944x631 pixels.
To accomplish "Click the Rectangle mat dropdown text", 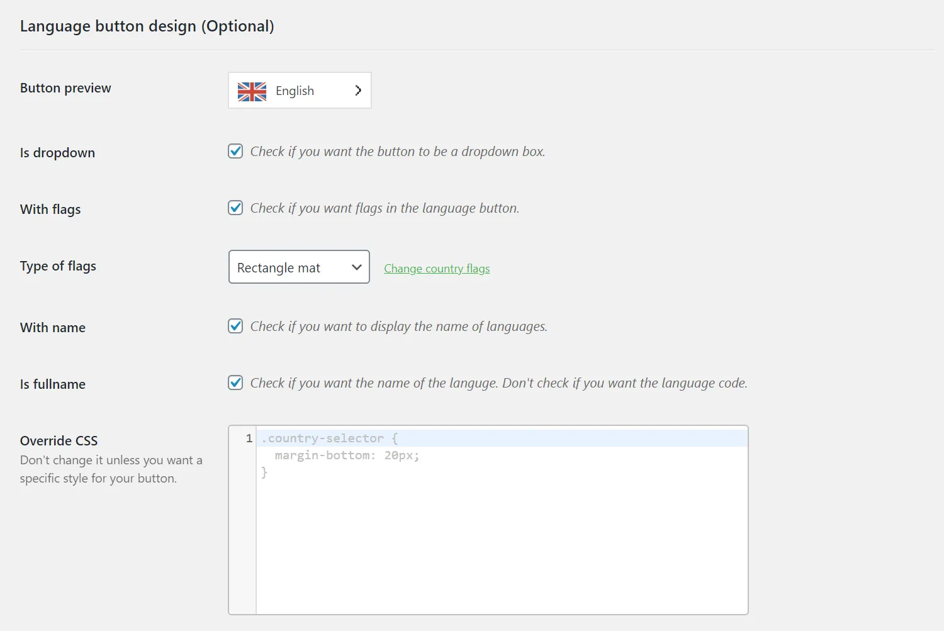I will pos(278,267).
